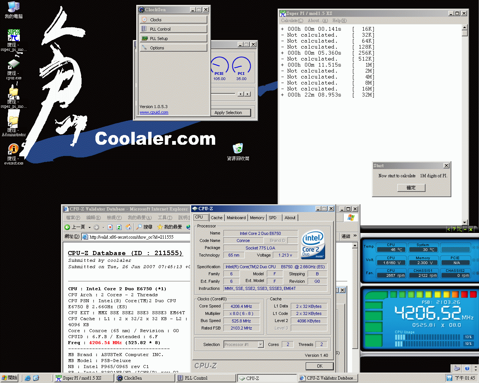Image resolution: width=479 pixels, height=383 pixels.
Task: Click the Super PI scrollbar up arrow
Action: coord(465,27)
